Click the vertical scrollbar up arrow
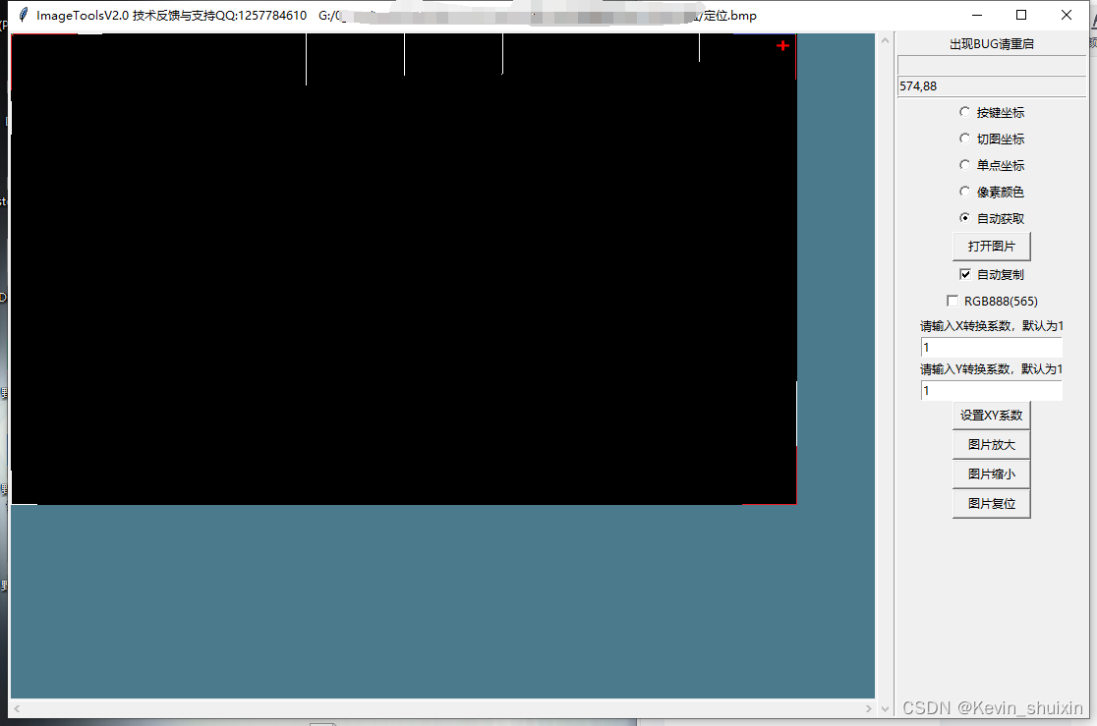Image resolution: width=1097 pixels, height=726 pixels. 885,40
